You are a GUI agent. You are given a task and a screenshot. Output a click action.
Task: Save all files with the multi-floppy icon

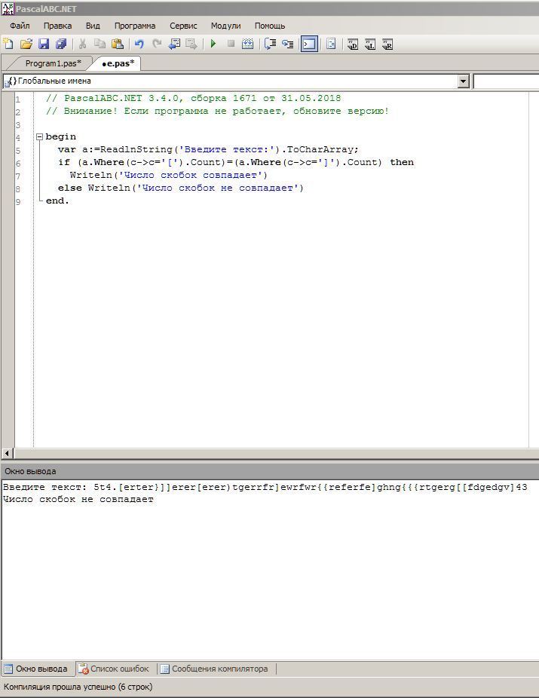(x=61, y=44)
